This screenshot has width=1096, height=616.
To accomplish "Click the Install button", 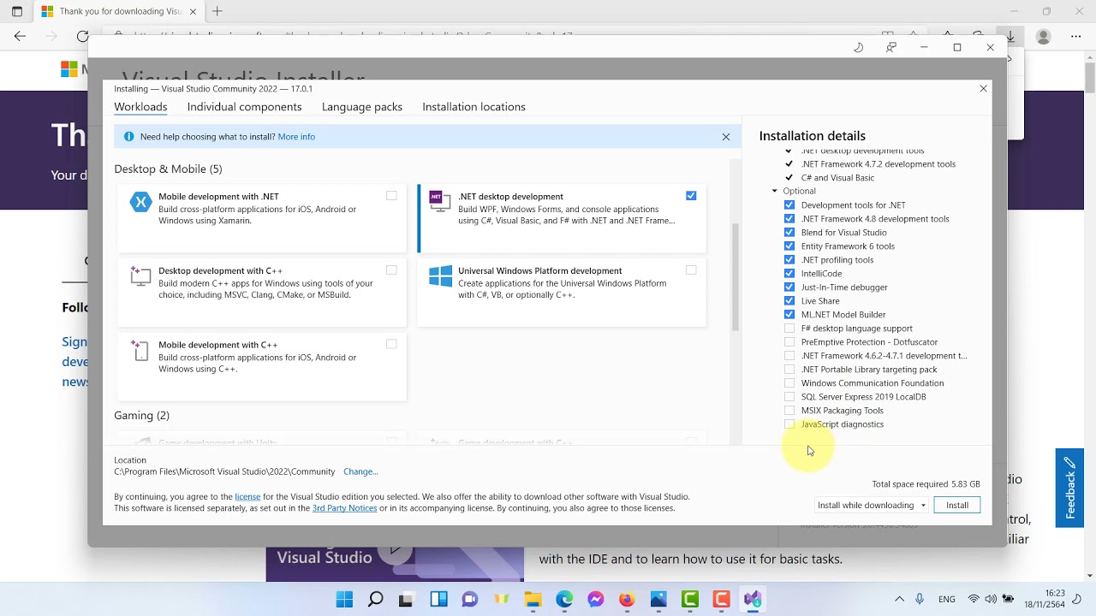I will point(957,505).
